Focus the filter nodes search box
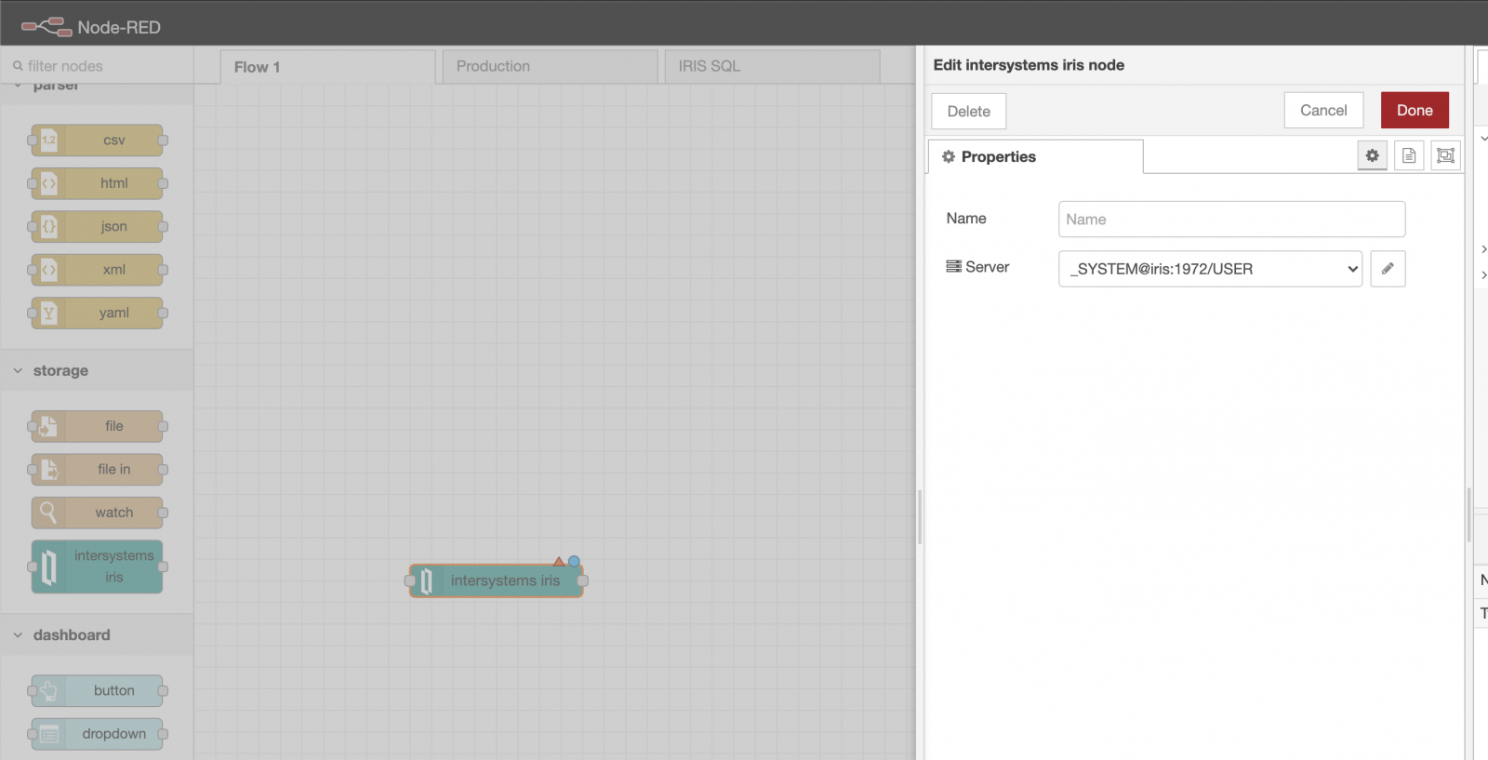 (97, 66)
